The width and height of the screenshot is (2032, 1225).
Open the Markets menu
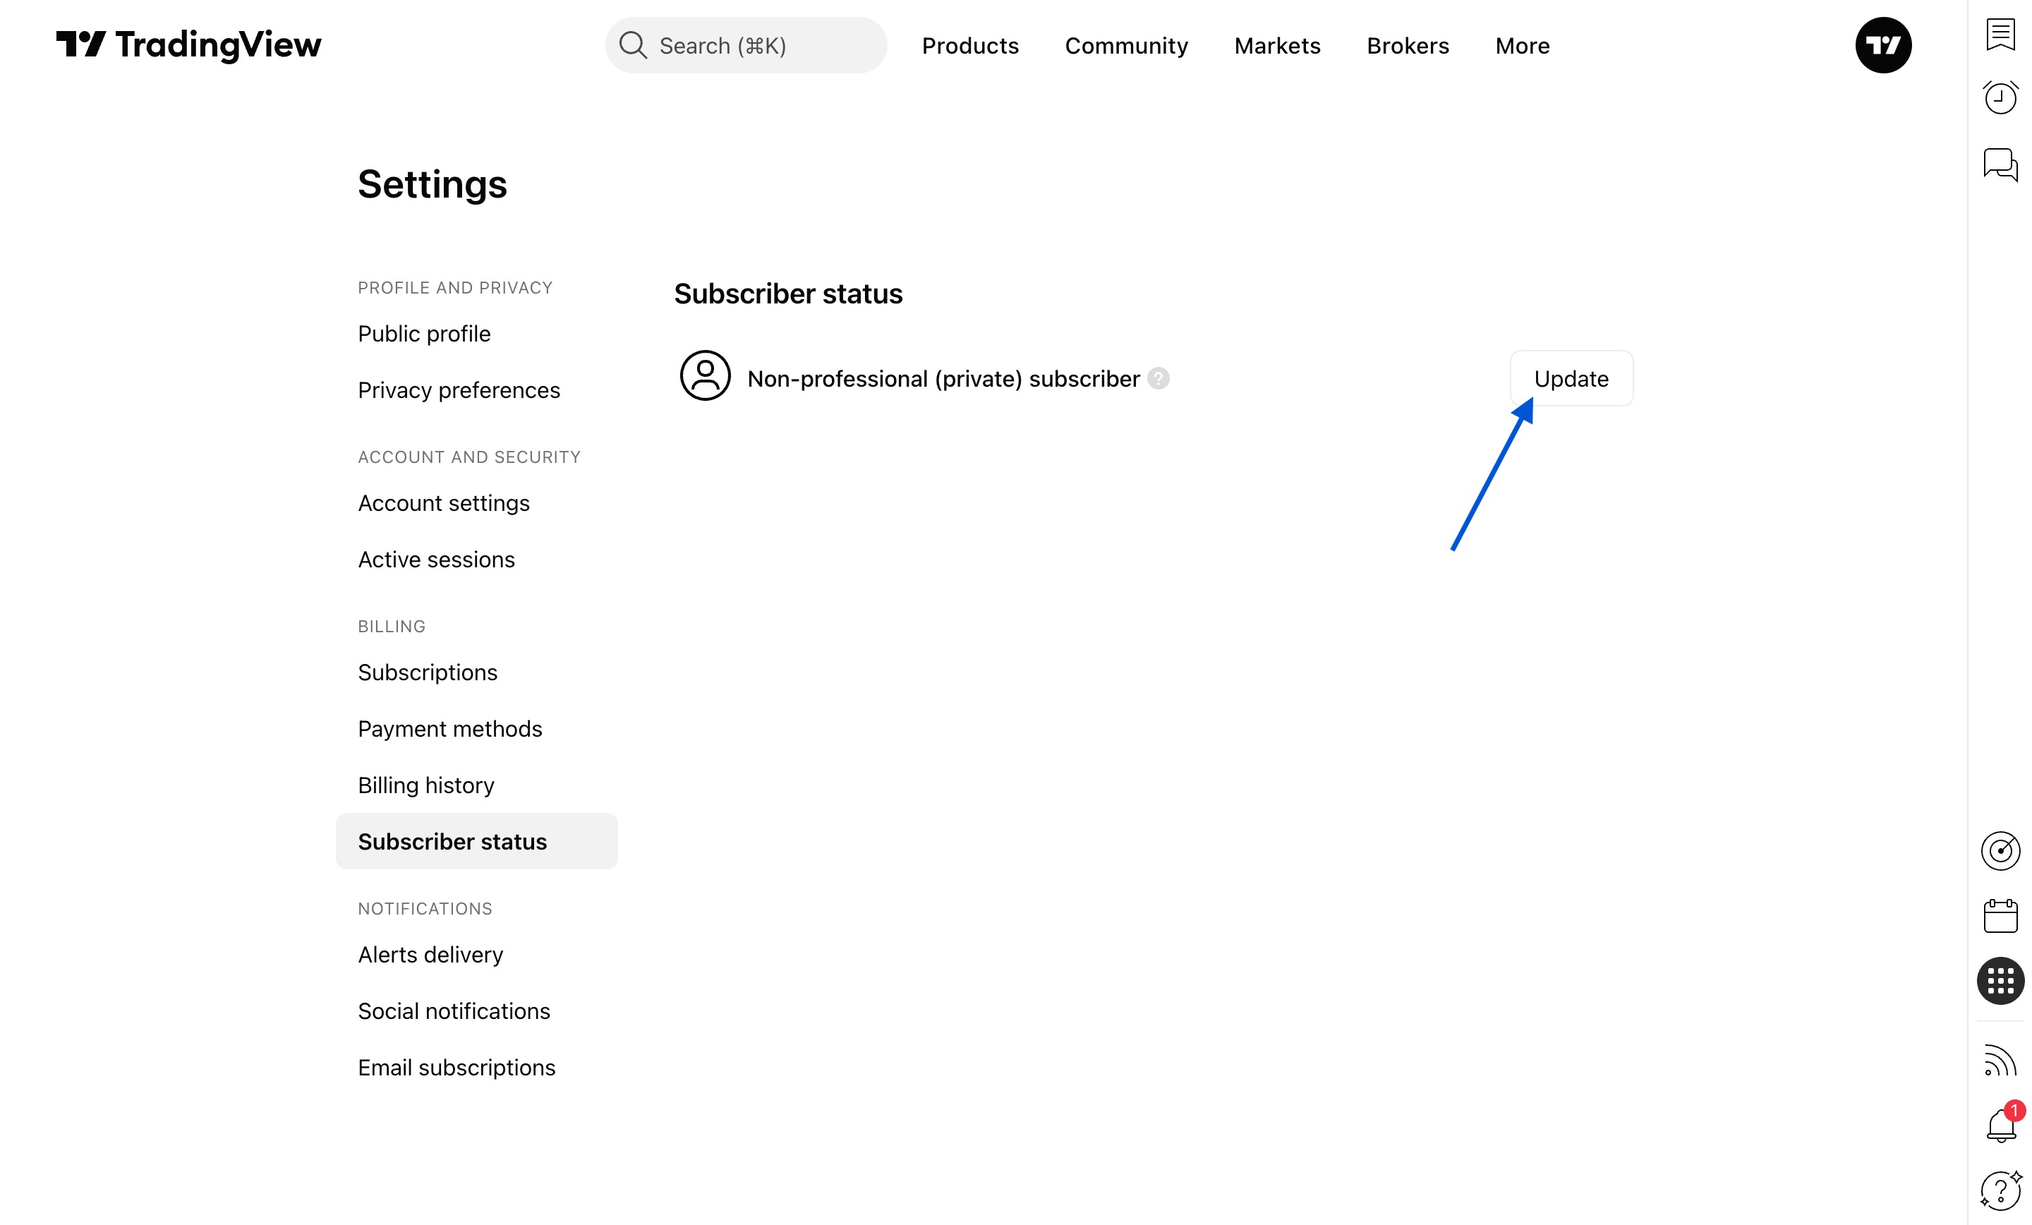[x=1276, y=45]
